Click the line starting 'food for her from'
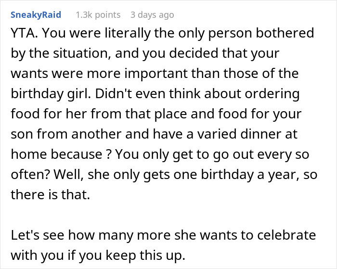Viewport: 337px width, 269px height. 156,114
